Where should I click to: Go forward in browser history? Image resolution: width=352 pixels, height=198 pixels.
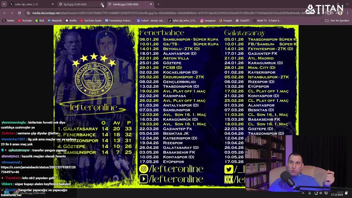click(12, 13)
